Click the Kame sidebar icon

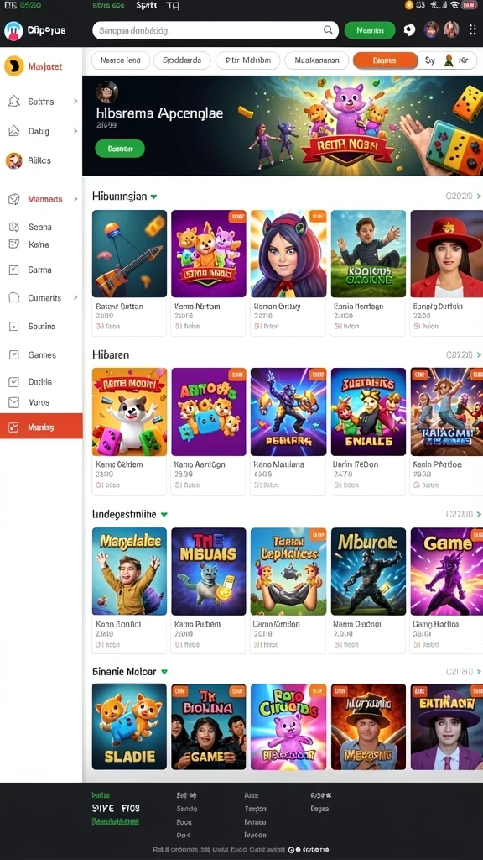(x=13, y=244)
